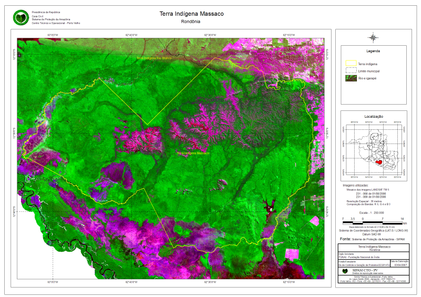Click the 'Legenda' heading
421x297 pixels.
click(373, 51)
